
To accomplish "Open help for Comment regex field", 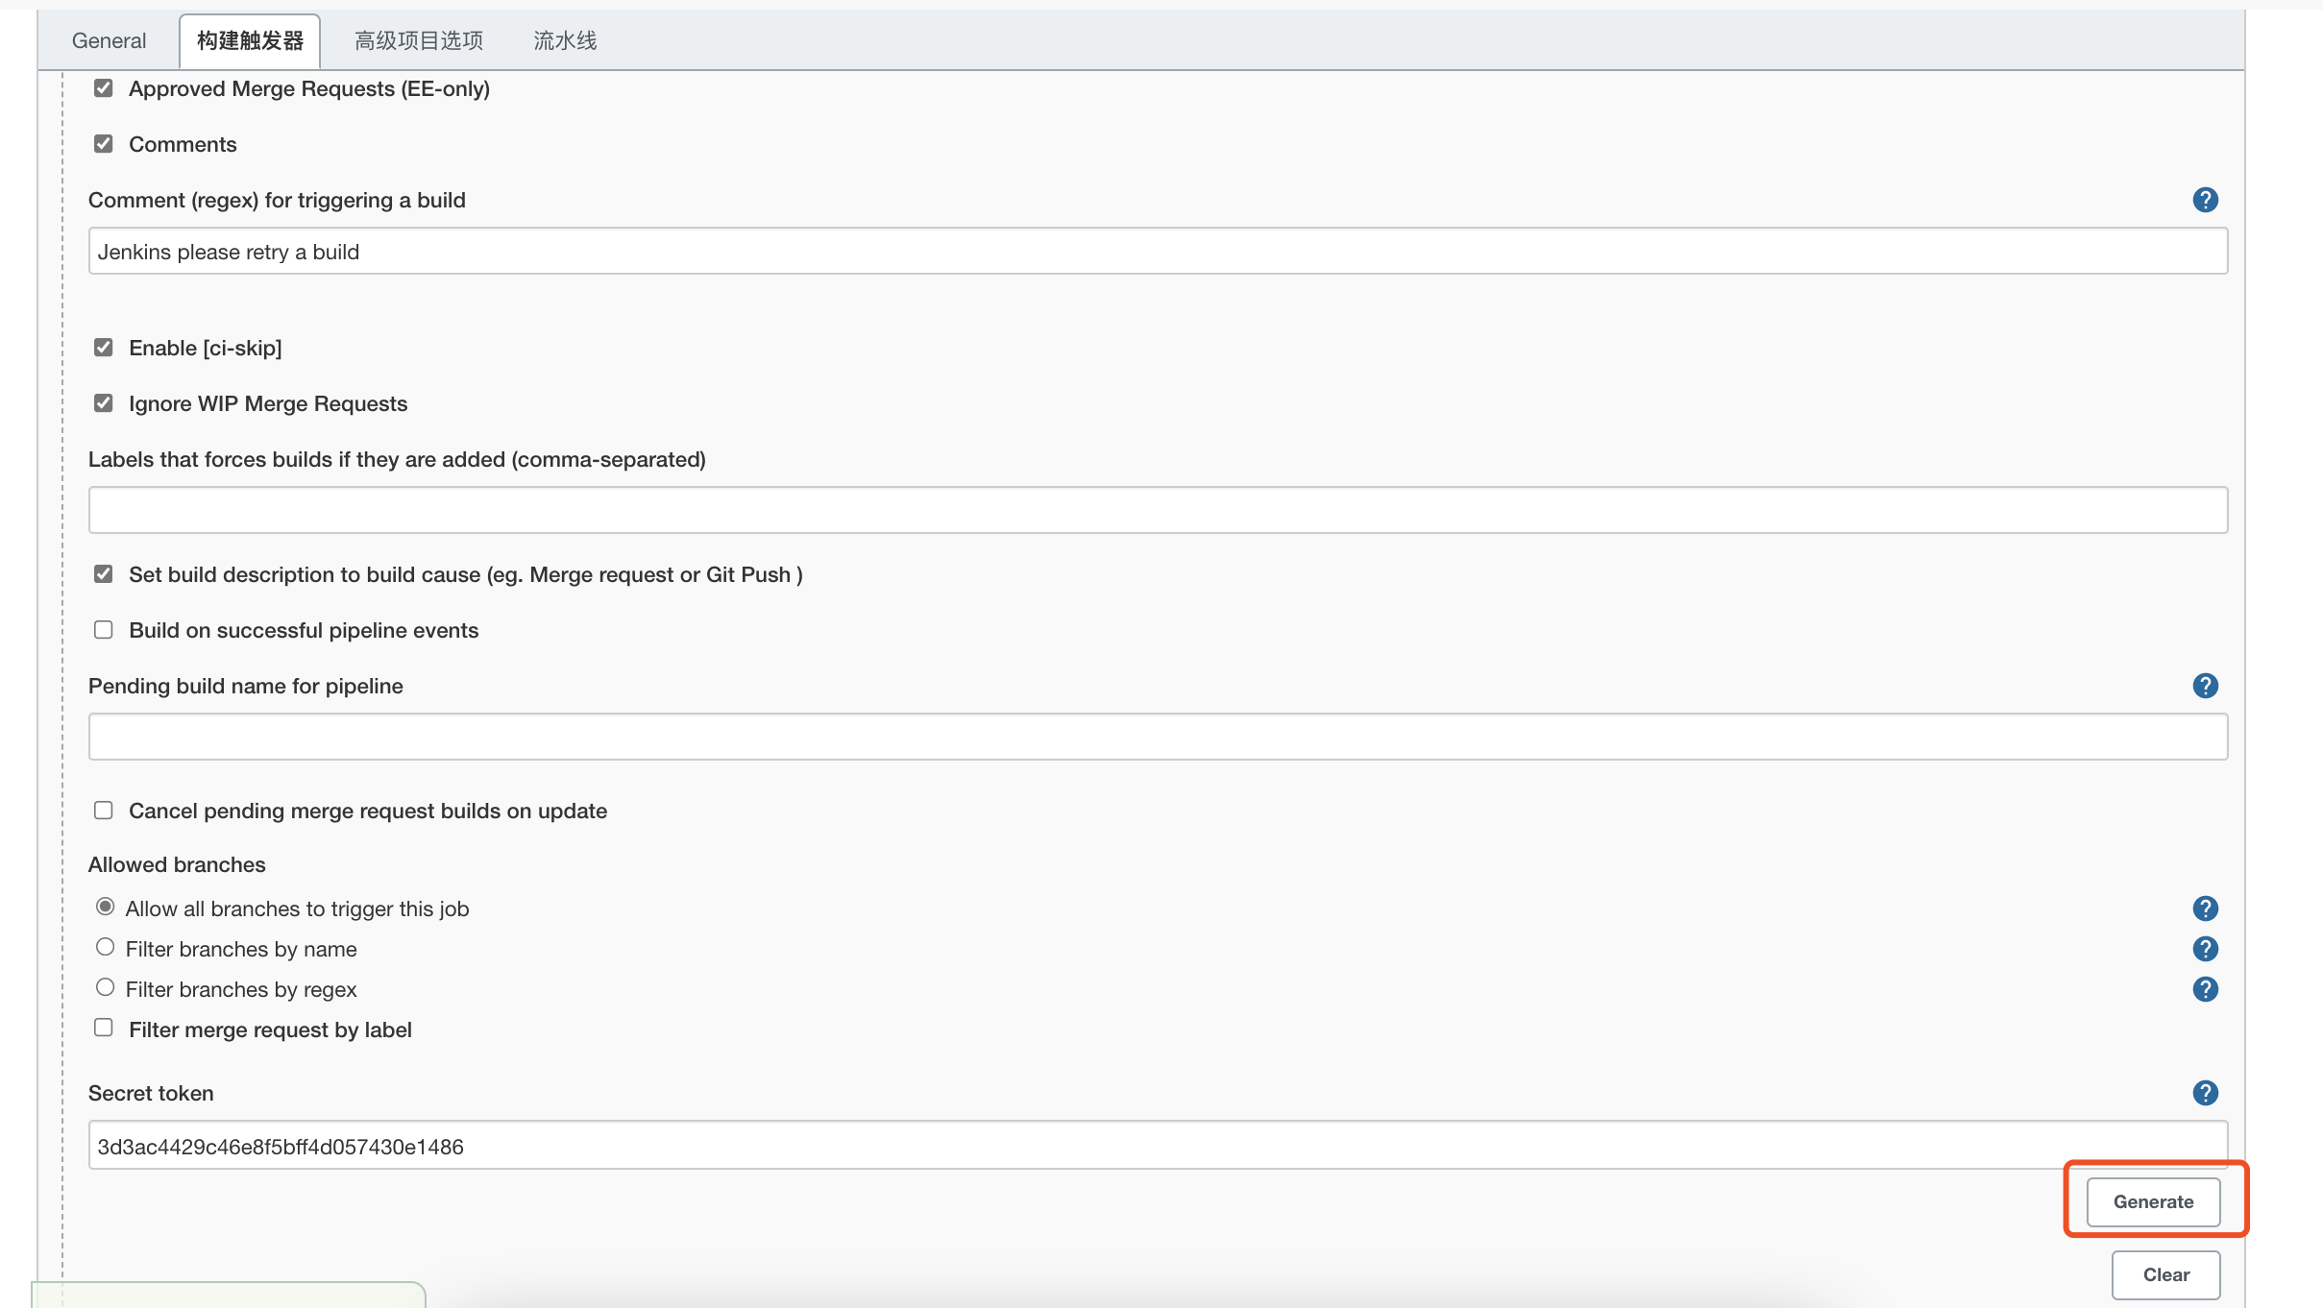I will 2205,200.
